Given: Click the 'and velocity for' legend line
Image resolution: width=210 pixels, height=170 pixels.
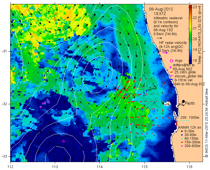Looking at the screenshot, I should point(166,26).
